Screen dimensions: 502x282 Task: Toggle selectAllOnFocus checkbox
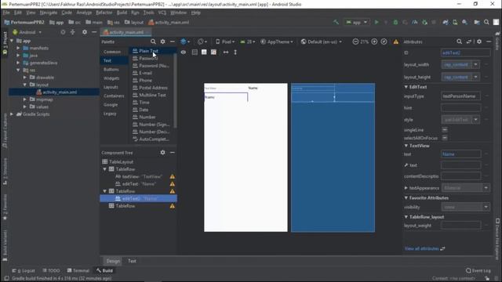tap(445, 138)
